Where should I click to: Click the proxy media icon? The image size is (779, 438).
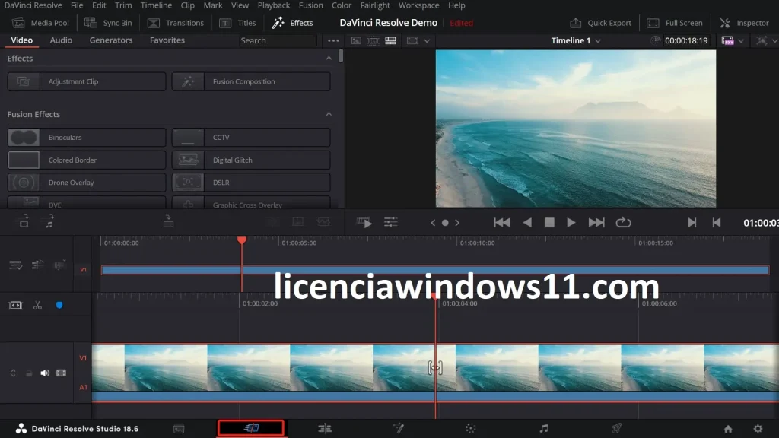[728, 41]
